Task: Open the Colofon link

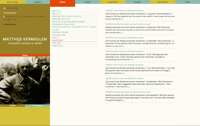Action: click(x=12, y=106)
